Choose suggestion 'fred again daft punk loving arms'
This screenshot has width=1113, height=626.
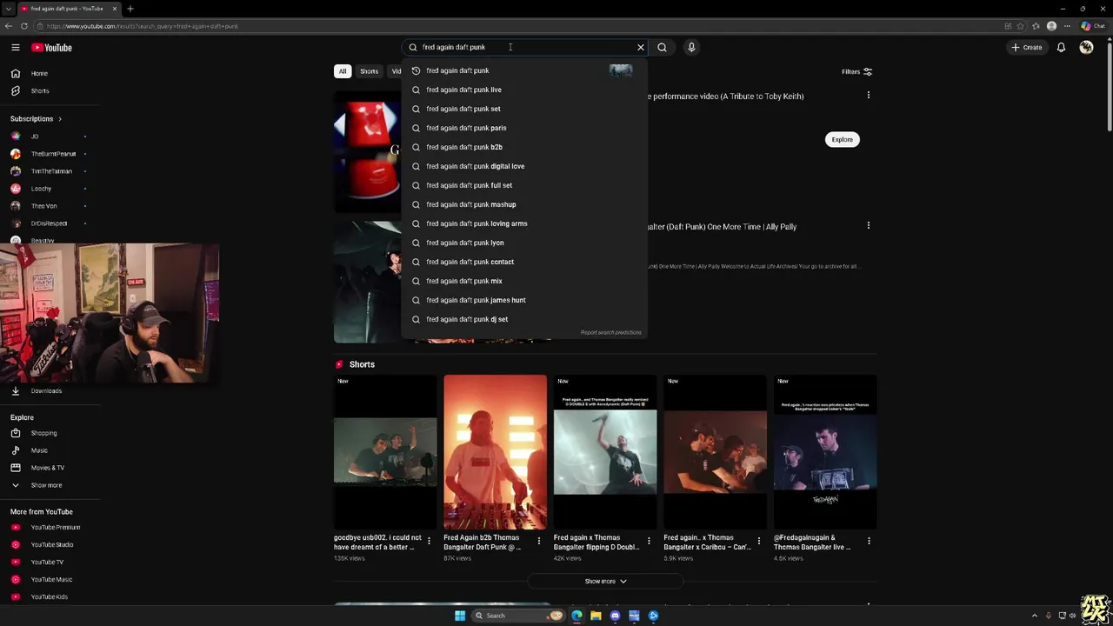tap(523, 223)
